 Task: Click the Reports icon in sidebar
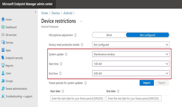click(3, 66)
